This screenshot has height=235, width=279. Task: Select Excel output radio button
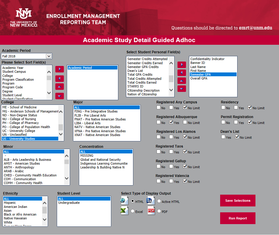132,211
